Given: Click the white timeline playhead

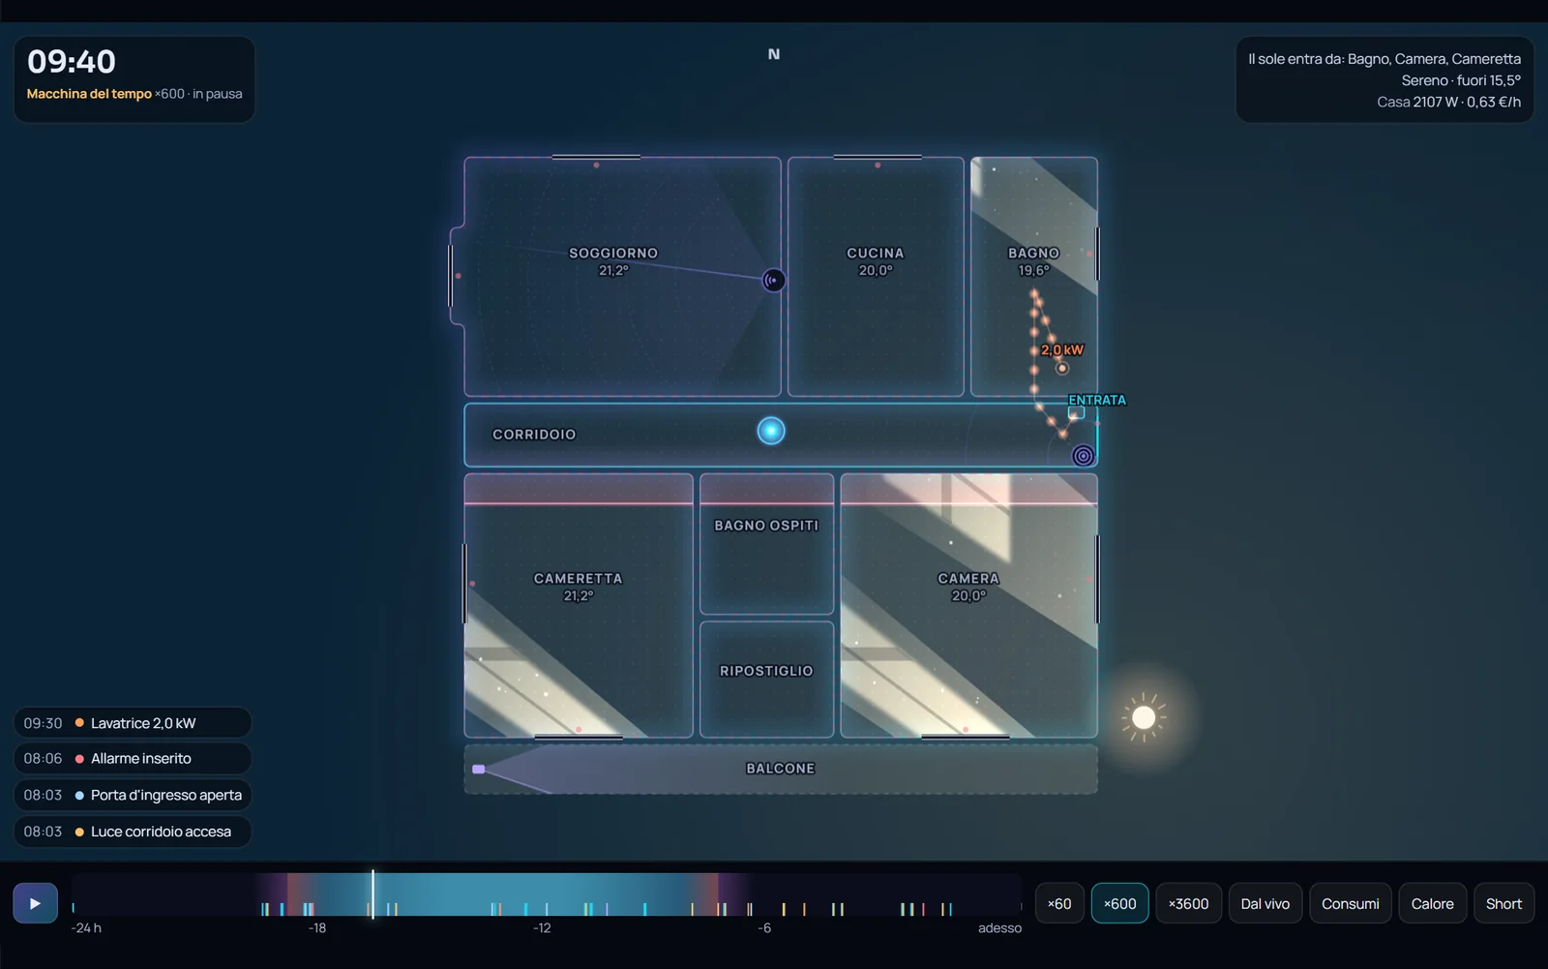Looking at the screenshot, I should click(x=372, y=894).
